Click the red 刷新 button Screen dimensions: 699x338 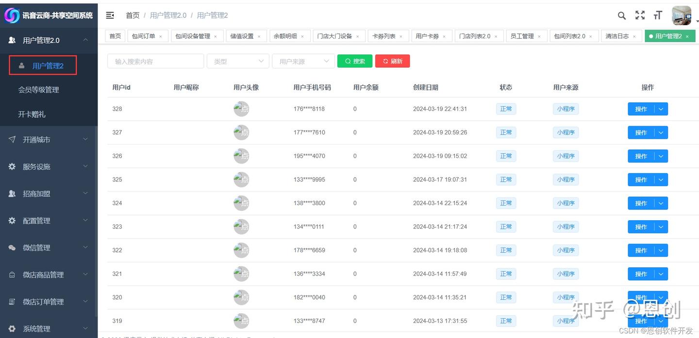pos(393,61)
